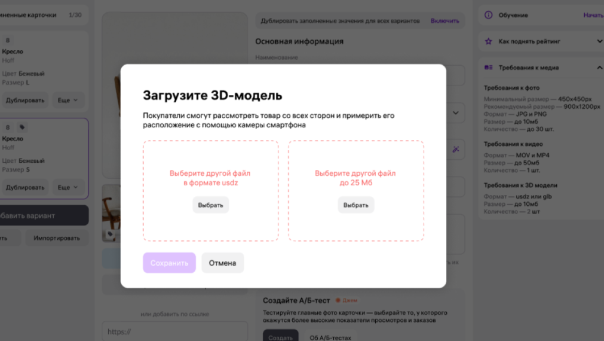Click Дублировать on the Размер L card
The height and width of the screenshot is (341, 604).
click(x=24, y=101)
